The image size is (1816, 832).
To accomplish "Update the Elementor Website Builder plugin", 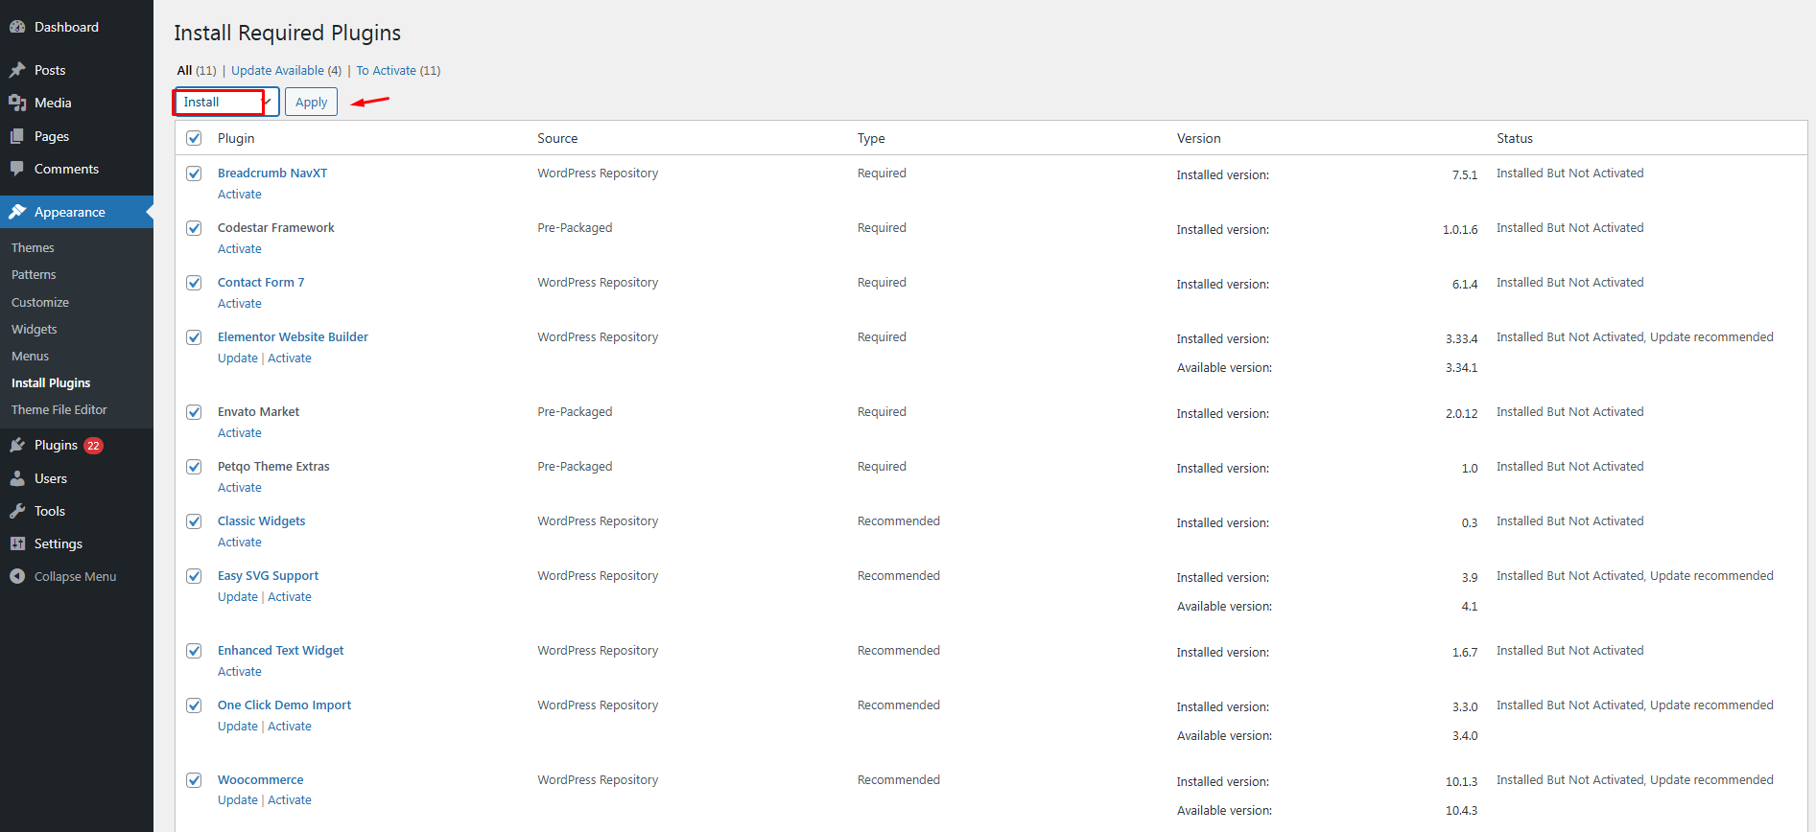I will click(x=237, y=358).
